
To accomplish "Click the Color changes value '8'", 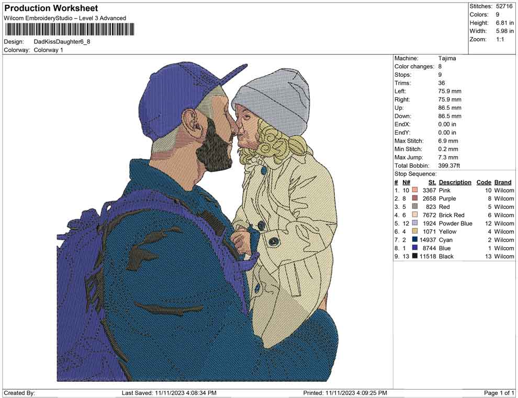I will (x=440, y=66).
